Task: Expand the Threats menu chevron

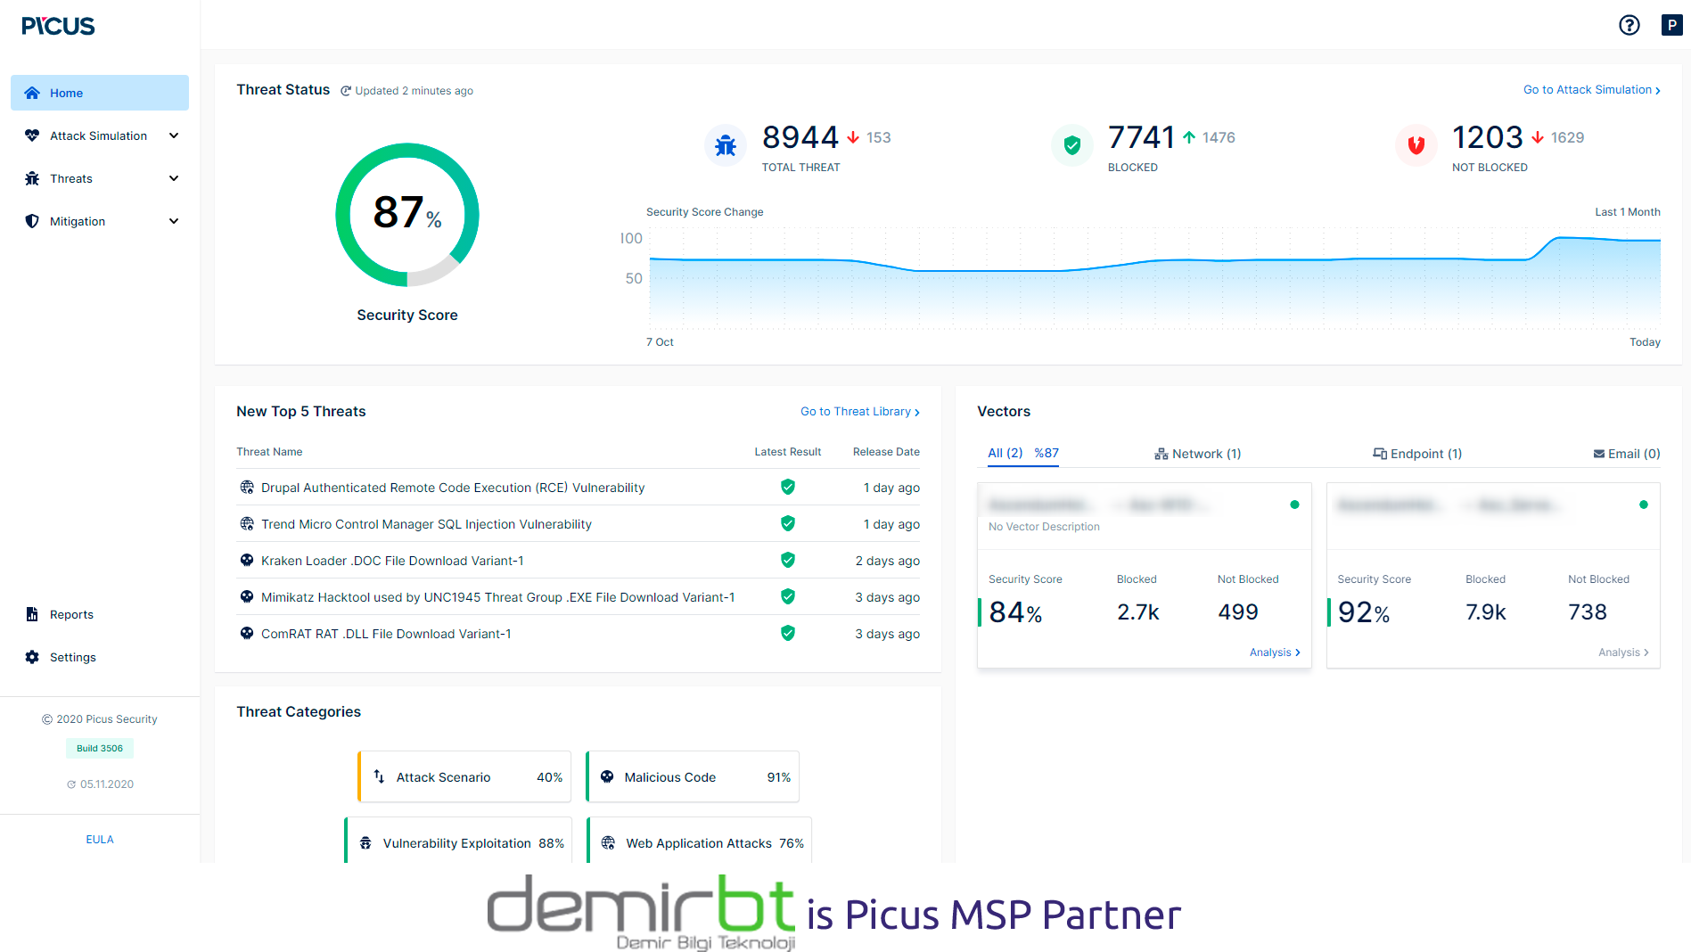Action: (174, 178)
